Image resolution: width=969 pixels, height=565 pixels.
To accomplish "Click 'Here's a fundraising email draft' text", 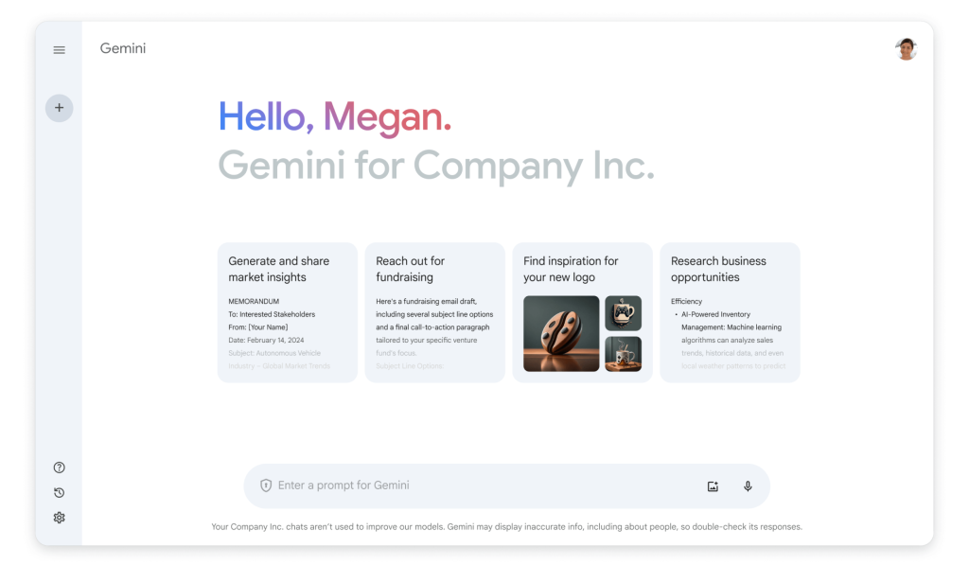I will (427, 302).
